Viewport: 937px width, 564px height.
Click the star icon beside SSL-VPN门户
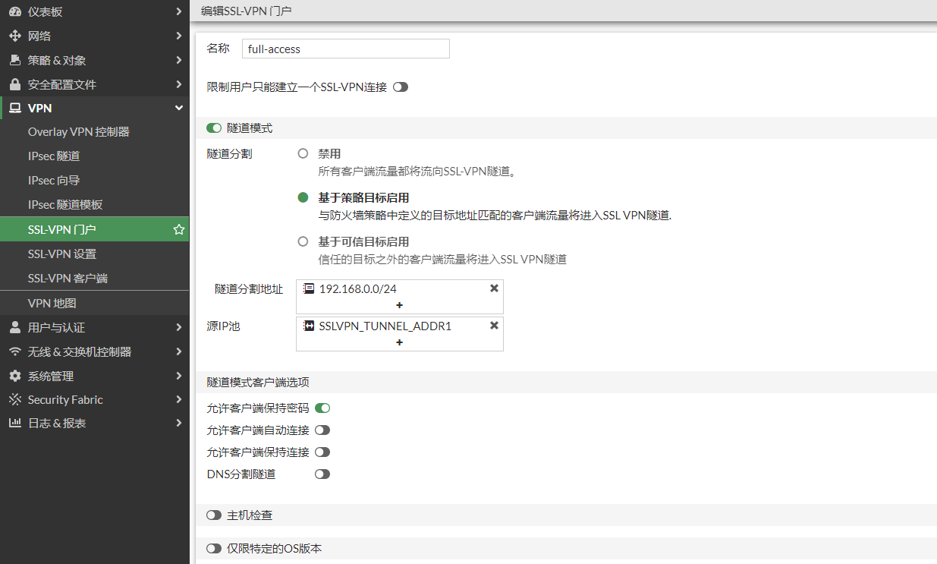(178, 228)
